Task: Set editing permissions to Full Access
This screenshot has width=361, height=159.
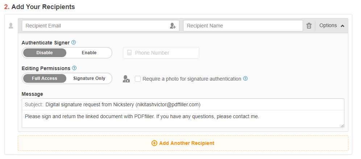Action: click(x=45, y=78)
